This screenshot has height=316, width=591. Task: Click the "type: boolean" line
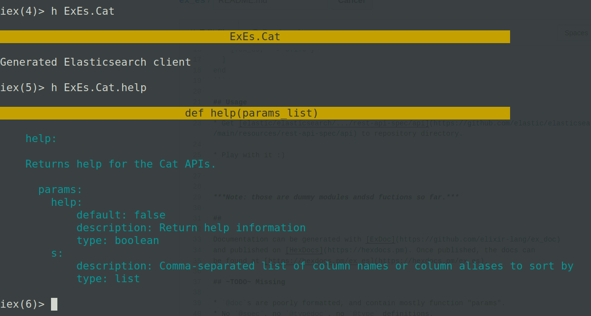tap(118, 241)
